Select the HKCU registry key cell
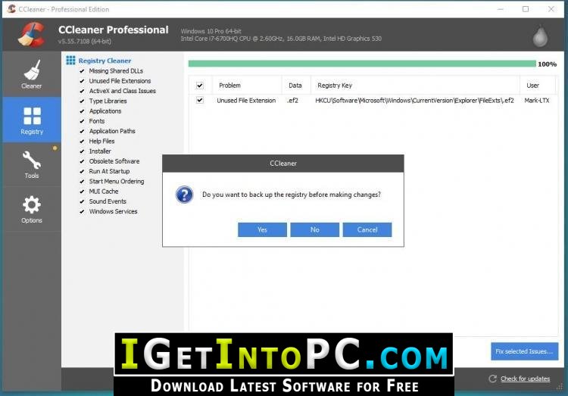Image resolution: width=568 pixels, height=396 pixels. [x=414, y=101]
